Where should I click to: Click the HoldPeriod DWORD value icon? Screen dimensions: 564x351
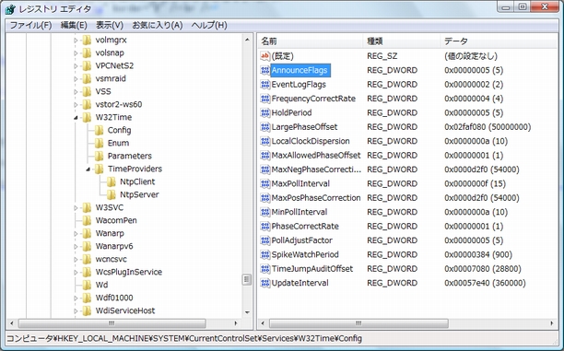265,112
